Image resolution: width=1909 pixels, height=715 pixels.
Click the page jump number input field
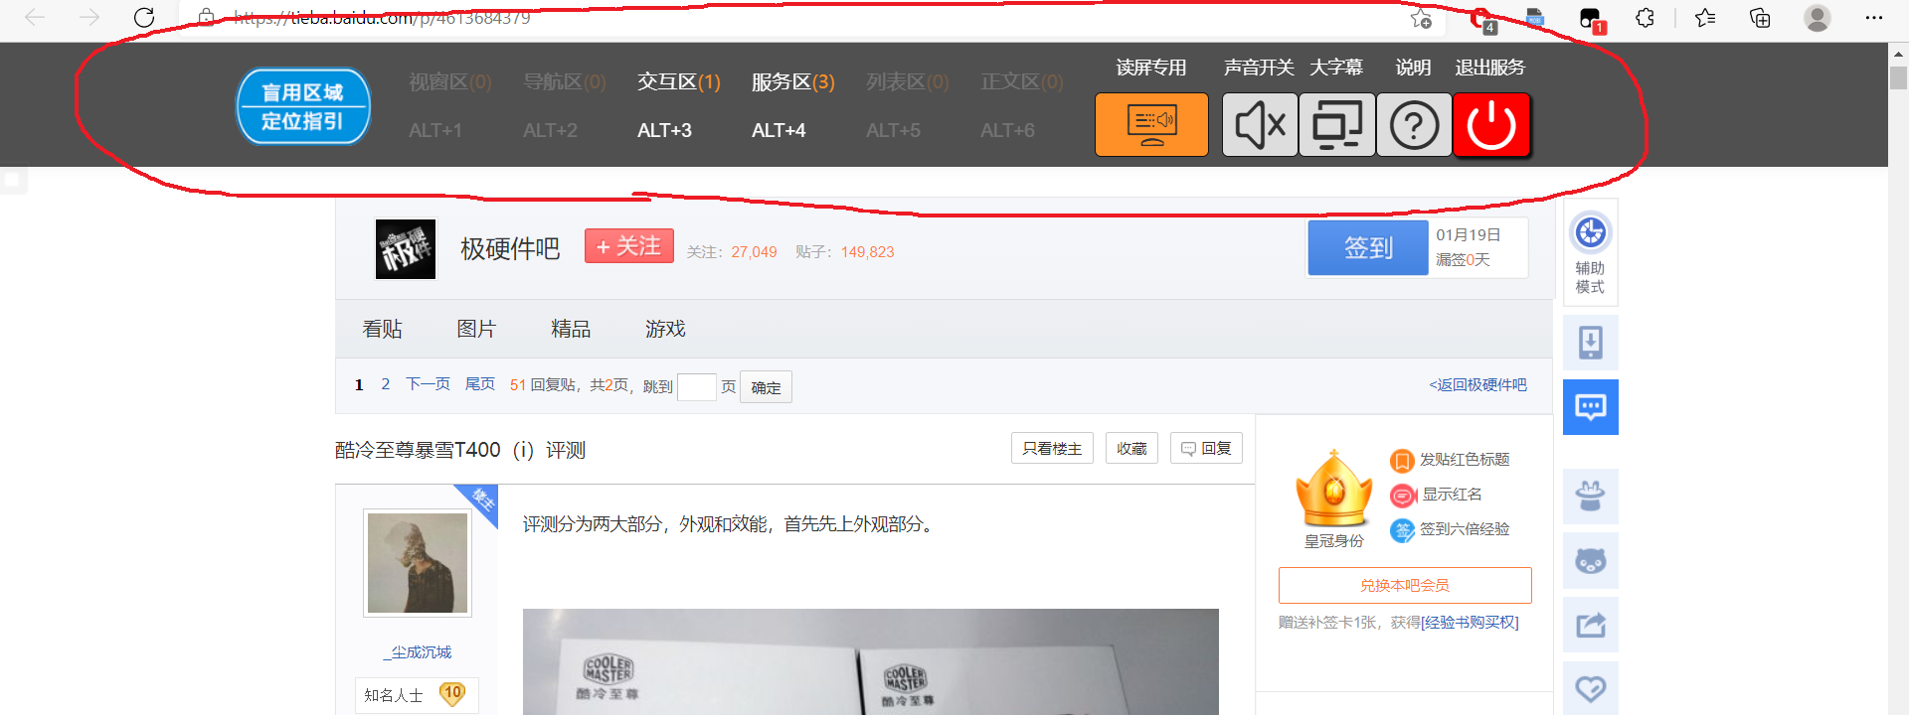pyautogui.click(x=696, y=386)
